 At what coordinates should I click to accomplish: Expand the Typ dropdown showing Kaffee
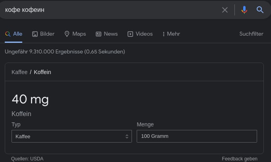pyautogui.click(x=72, y=136)
